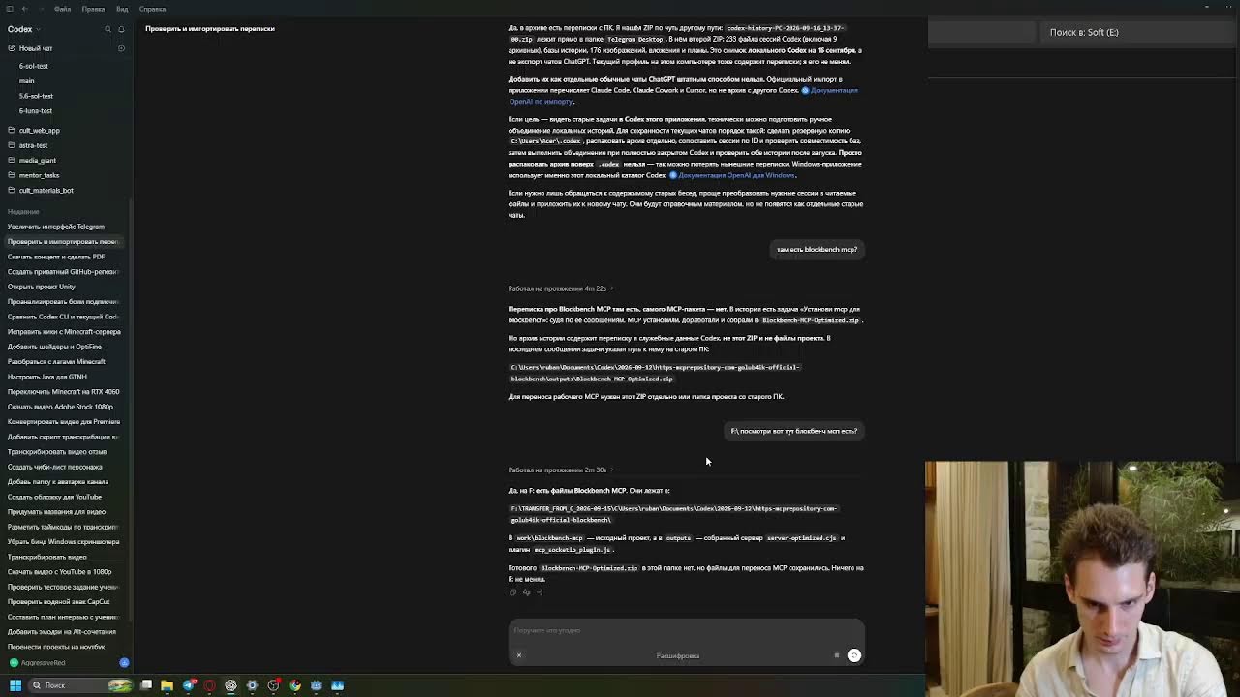This screenshot has width=1240, height=697.
Task: Open the AggressiveRed account avatar
Action: point(14,663)
